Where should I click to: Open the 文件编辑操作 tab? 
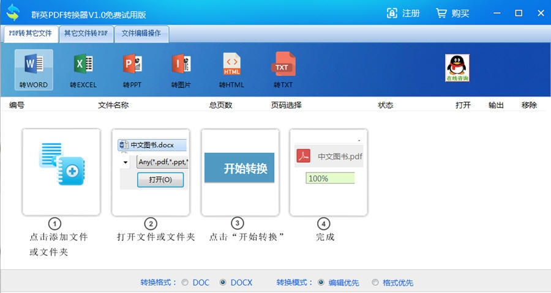click(141, 34)
